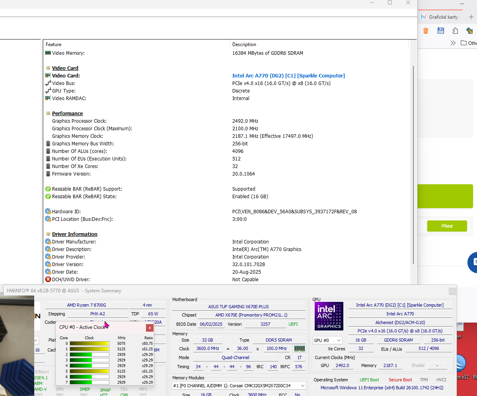Click the Microsoft Windows 11 Enterprise field
This screenshot has width=477, height=396.
point(382,388)
